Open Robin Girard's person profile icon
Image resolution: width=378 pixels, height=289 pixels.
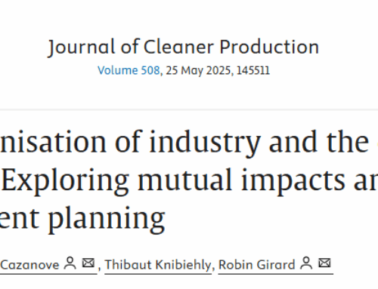(x=306, y=263)
